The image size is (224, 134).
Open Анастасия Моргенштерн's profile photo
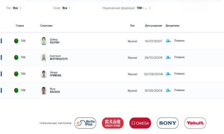44,58
